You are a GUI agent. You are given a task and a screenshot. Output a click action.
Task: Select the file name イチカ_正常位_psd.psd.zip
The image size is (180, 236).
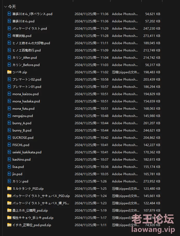tap(32, 225)
